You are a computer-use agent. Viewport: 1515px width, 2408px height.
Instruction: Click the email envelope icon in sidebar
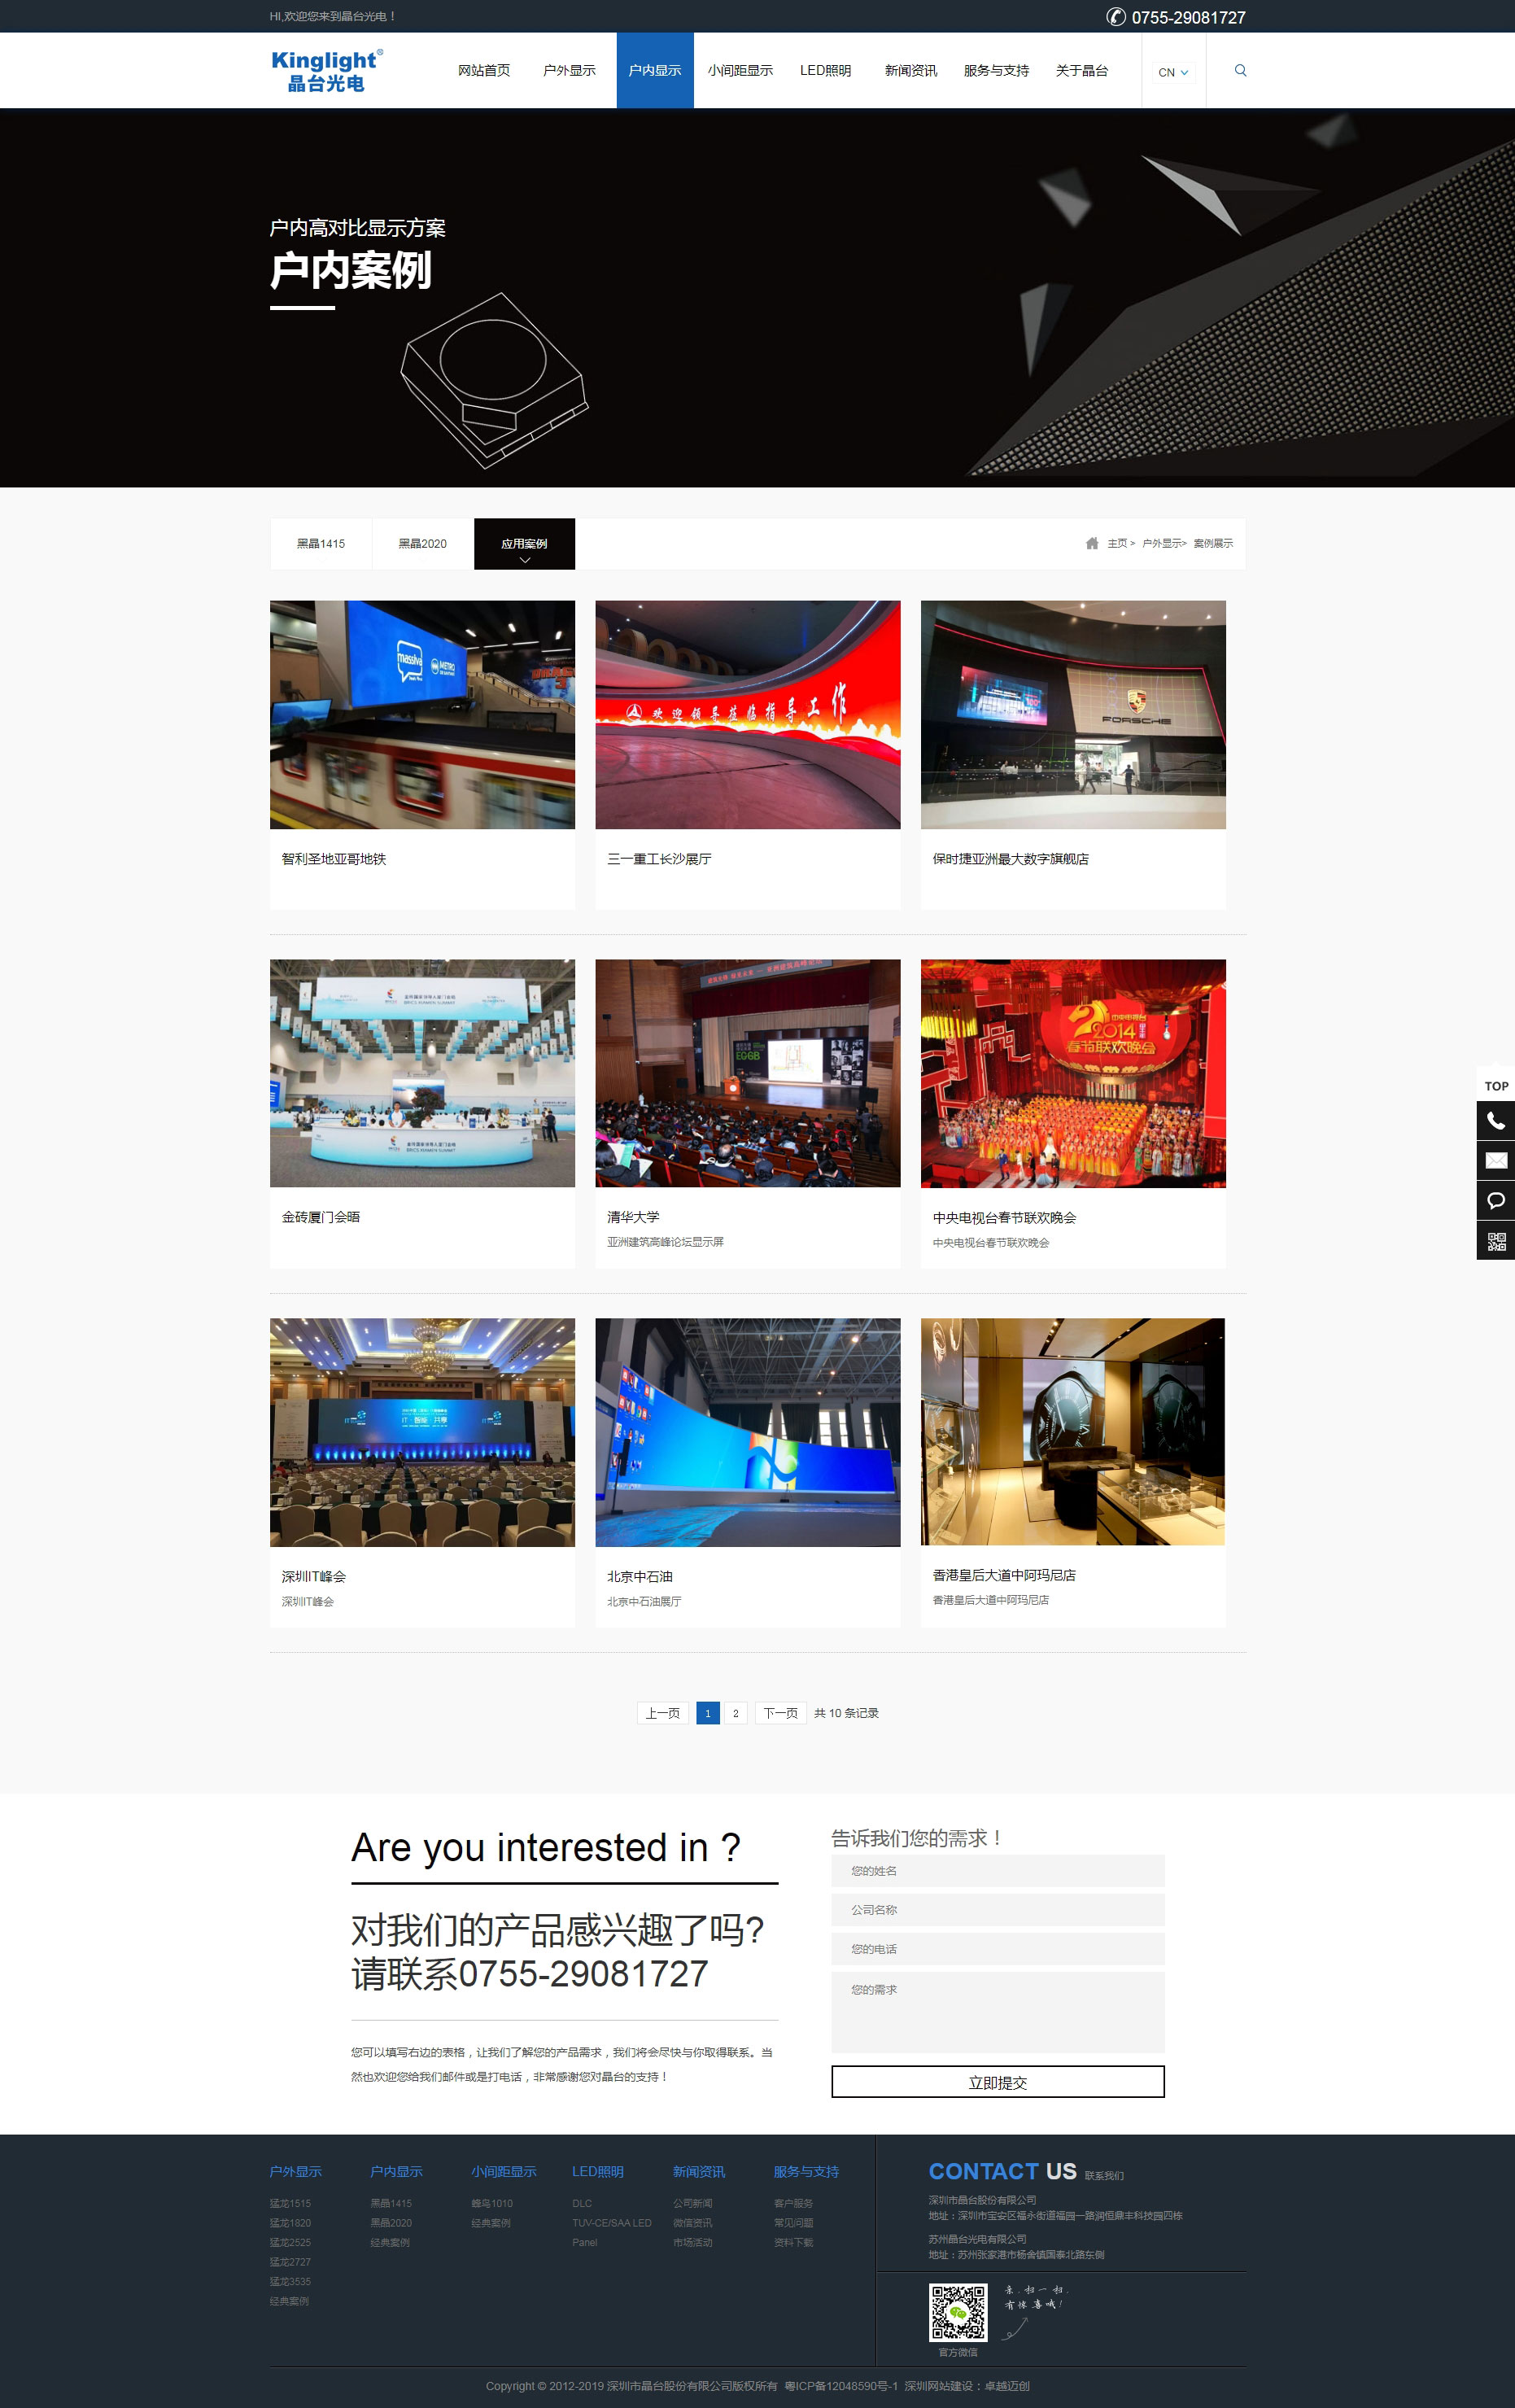tap(1495, 1160)
